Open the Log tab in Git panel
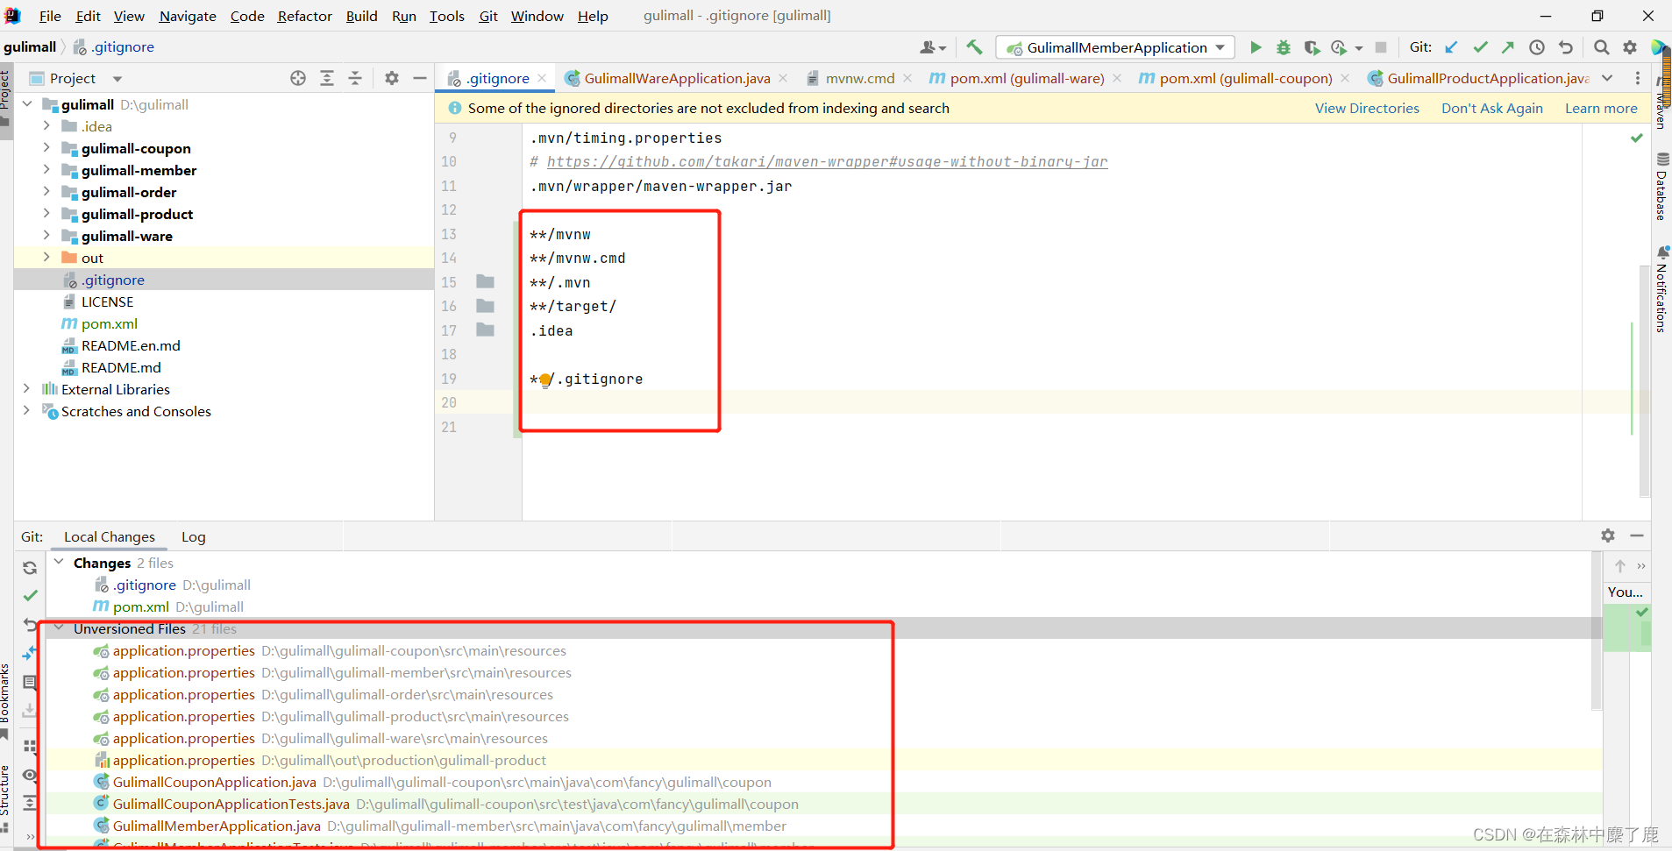1672x851 pixels. point(193,537)
